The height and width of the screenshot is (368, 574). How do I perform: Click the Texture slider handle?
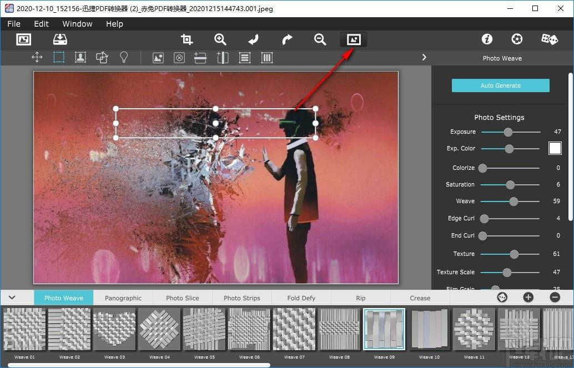[514, 254]
